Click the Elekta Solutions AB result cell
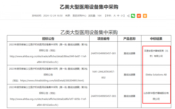This screenshot has height=109, width=175. [156, 75]
